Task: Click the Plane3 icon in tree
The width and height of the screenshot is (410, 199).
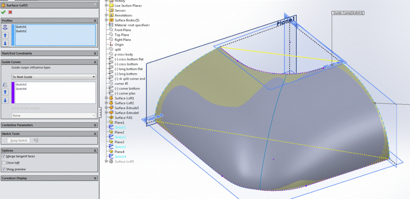Action: pos(111,142)
